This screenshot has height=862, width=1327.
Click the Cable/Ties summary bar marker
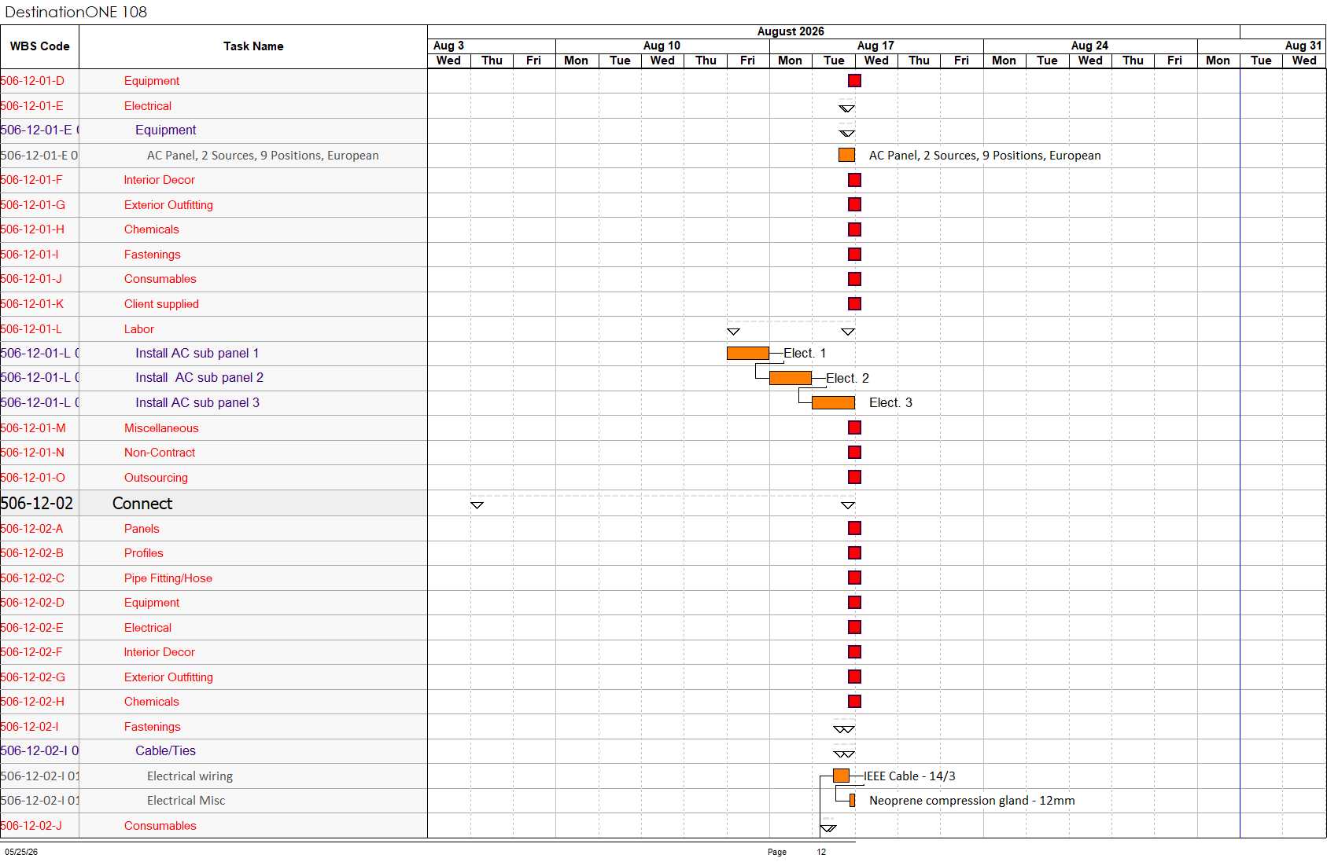(844, 754)
